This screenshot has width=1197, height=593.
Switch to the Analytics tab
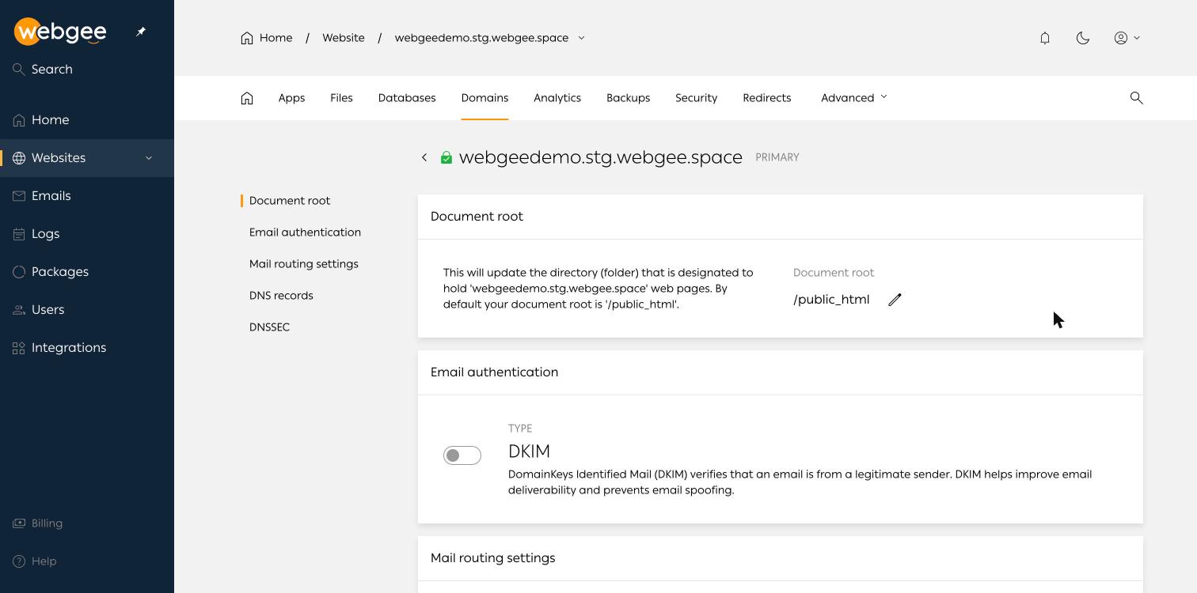point(557,98)
